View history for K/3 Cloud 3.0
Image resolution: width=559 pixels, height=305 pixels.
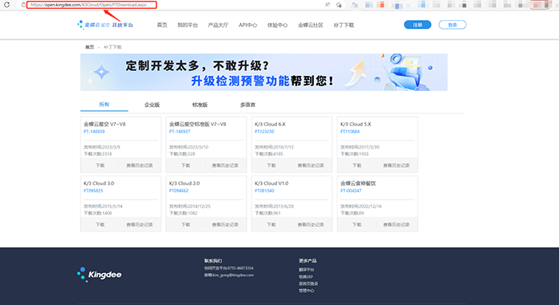140,224
